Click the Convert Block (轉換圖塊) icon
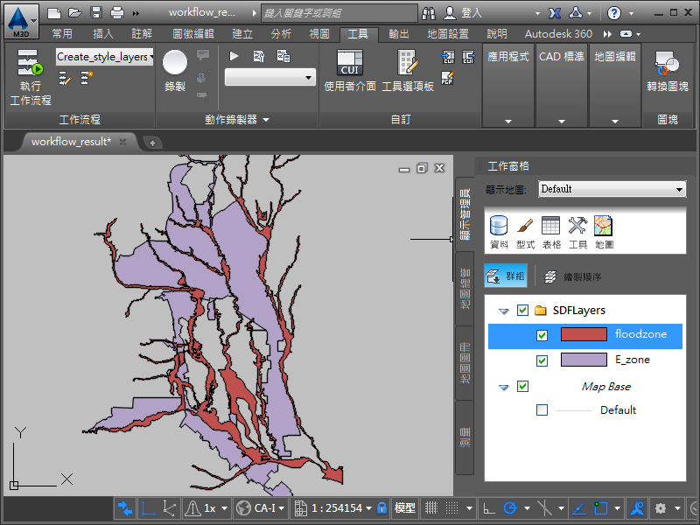 (x=668, y=64)
